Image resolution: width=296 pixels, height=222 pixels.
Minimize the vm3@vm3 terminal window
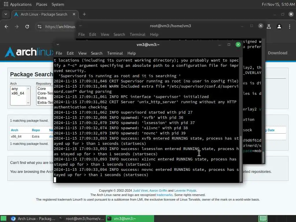coord(220,45)
